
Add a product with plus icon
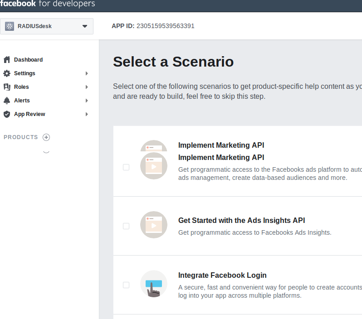coord(46,137)
